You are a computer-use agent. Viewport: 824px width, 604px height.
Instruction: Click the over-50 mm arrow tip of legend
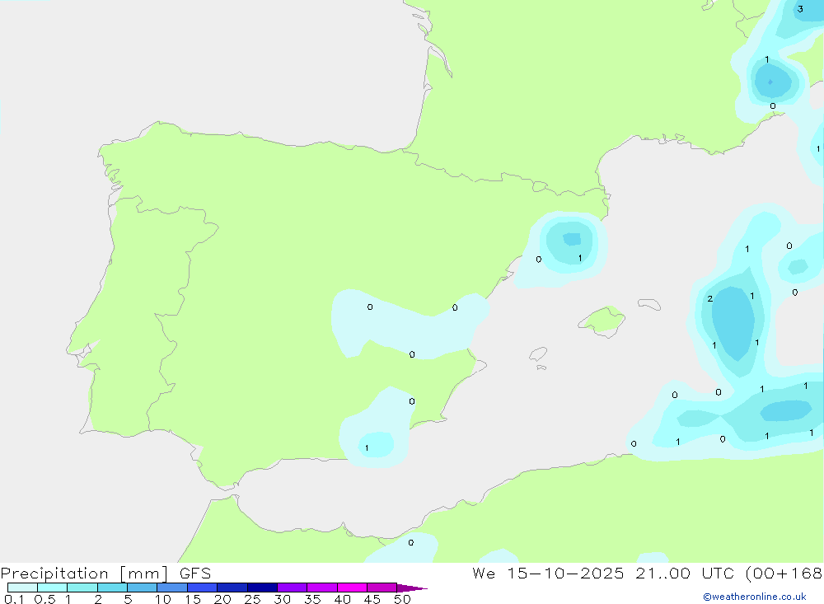[411, 588]
